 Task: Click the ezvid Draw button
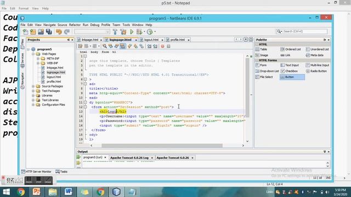click(48, 180)
